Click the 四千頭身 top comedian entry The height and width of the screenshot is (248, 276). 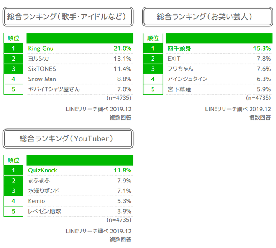(179, 48)
